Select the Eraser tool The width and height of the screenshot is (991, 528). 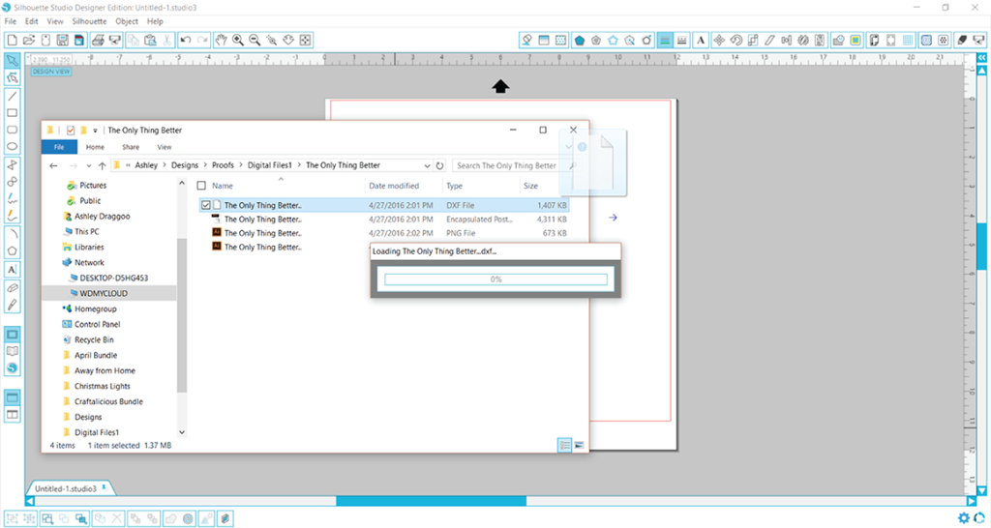click(x=12, y=287)
